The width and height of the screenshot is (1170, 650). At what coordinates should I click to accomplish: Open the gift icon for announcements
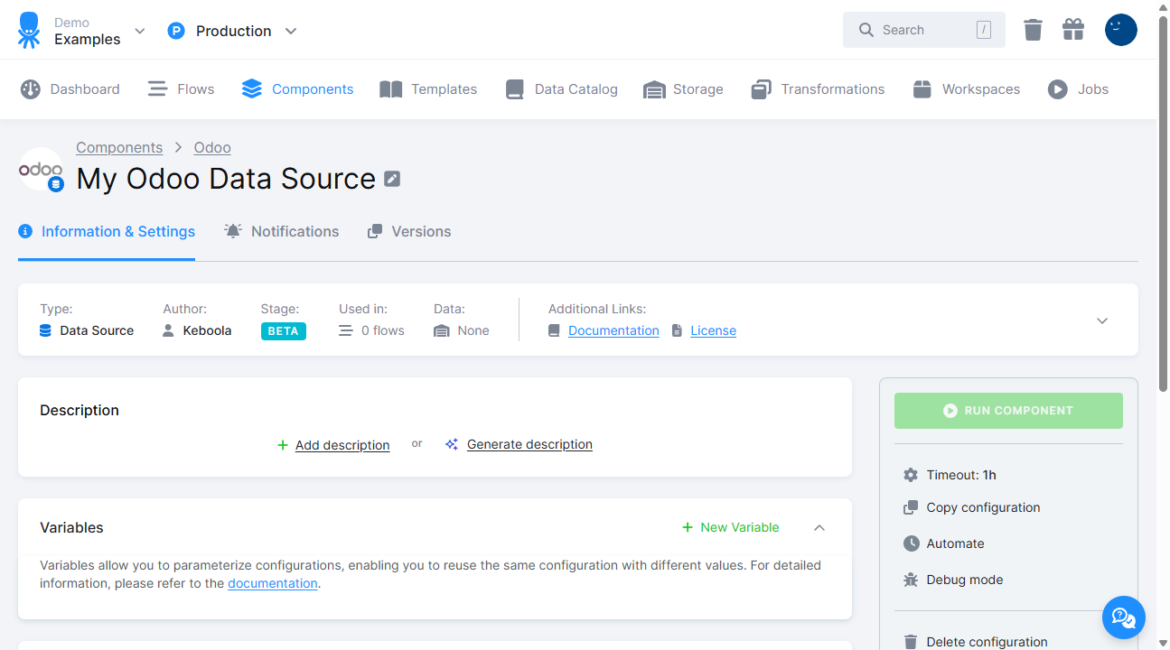1072,29
